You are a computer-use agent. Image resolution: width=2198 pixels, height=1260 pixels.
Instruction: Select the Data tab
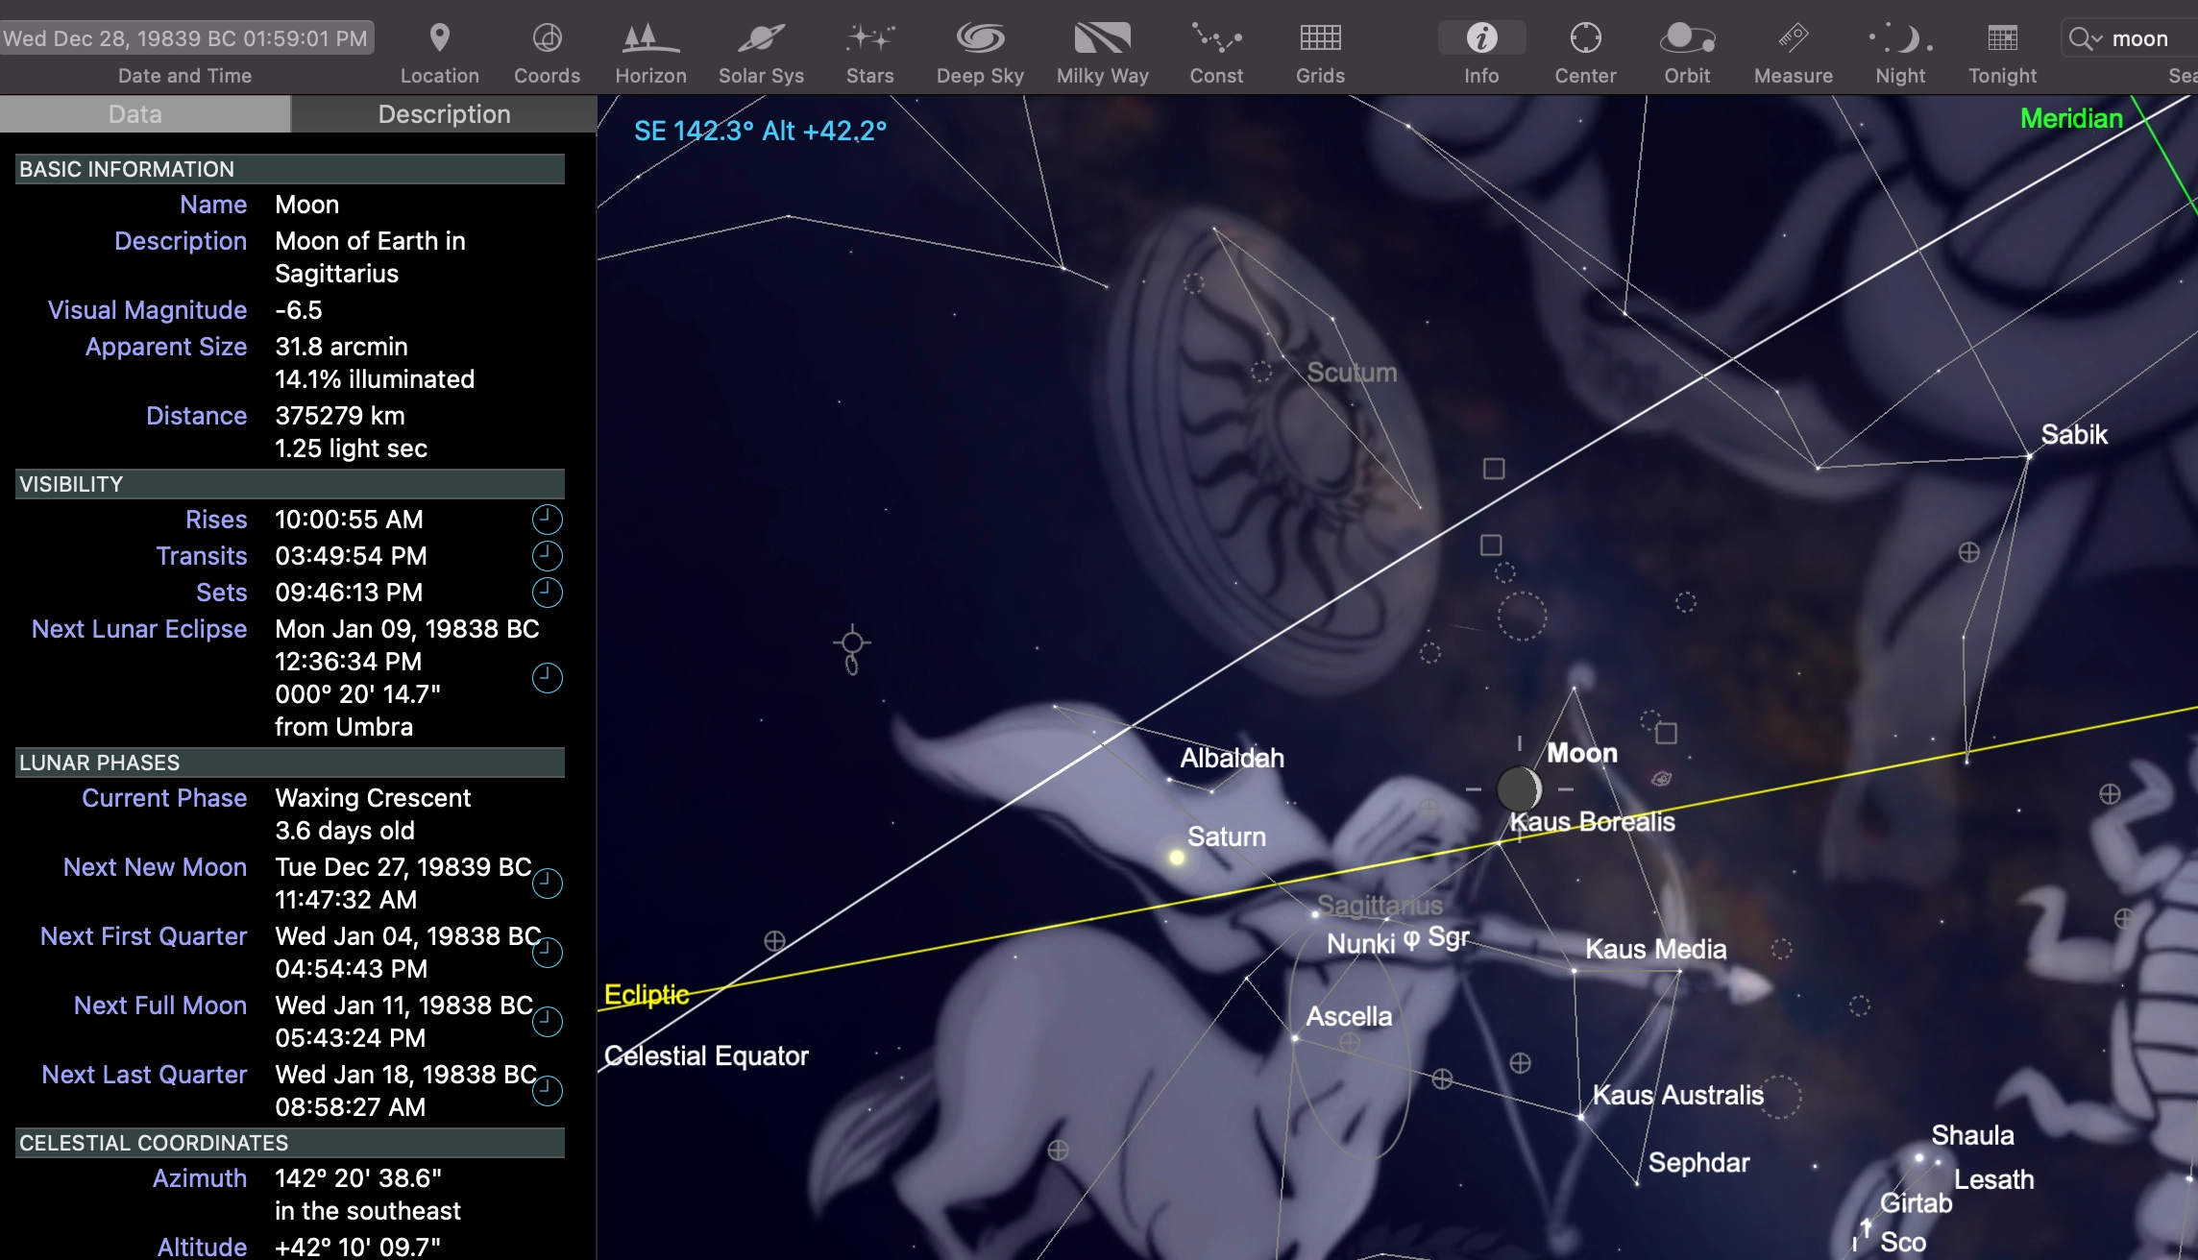(x=134, y=114)
